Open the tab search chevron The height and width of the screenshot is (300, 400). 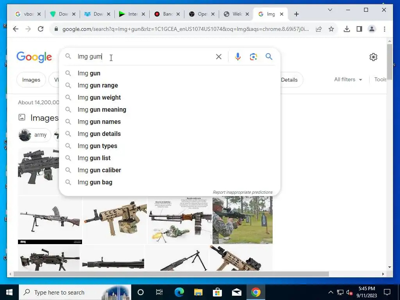coord(330,10)
